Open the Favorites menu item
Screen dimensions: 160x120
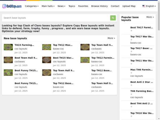[x=83, y=6]
